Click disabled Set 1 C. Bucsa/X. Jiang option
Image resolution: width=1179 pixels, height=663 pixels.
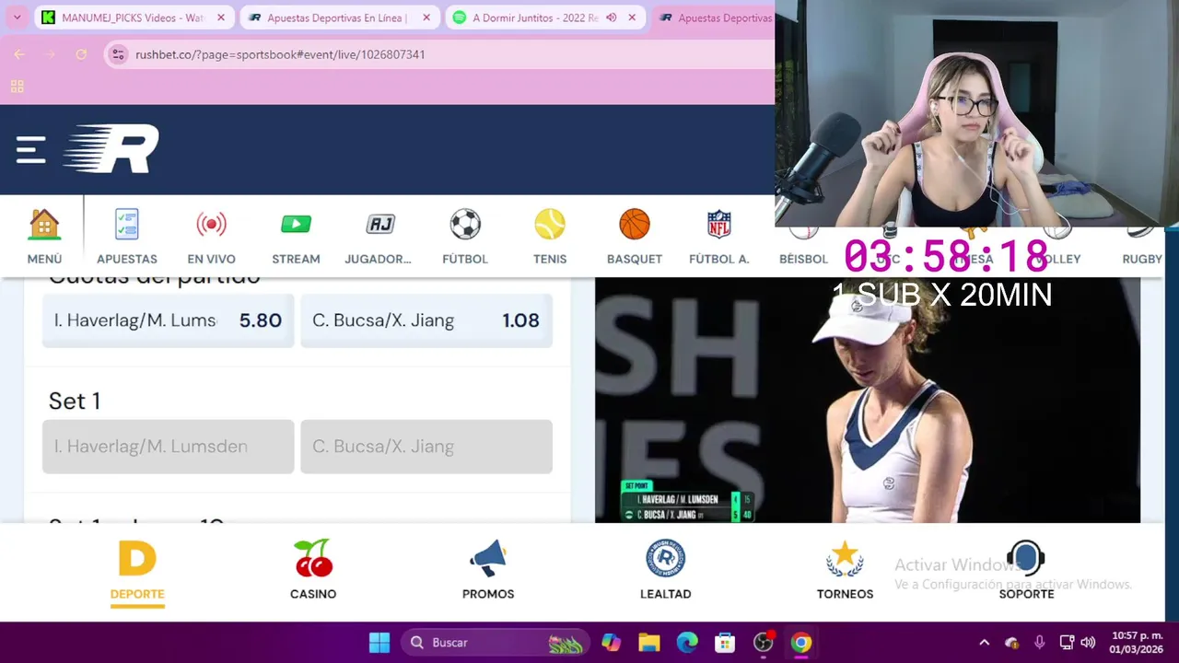point(426,447)
